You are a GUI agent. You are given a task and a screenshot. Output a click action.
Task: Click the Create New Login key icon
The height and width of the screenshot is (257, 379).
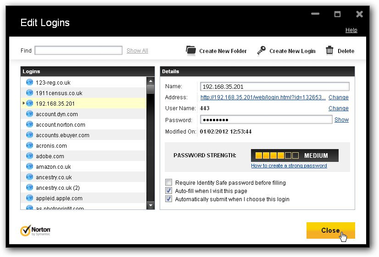pos(261,51)
